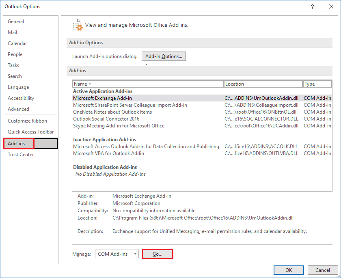Image resolution: width=341 pixels, height=278 pixels.
Task: Switch to the Trust Center category
Action: tap(20, 154)
